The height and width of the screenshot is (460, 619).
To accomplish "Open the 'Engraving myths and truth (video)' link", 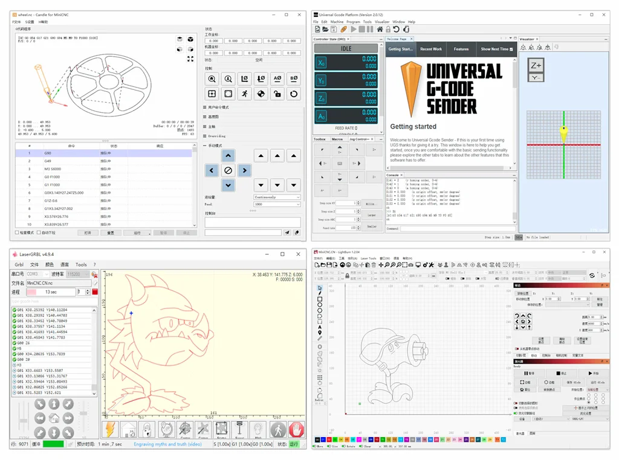I will 168,444.
